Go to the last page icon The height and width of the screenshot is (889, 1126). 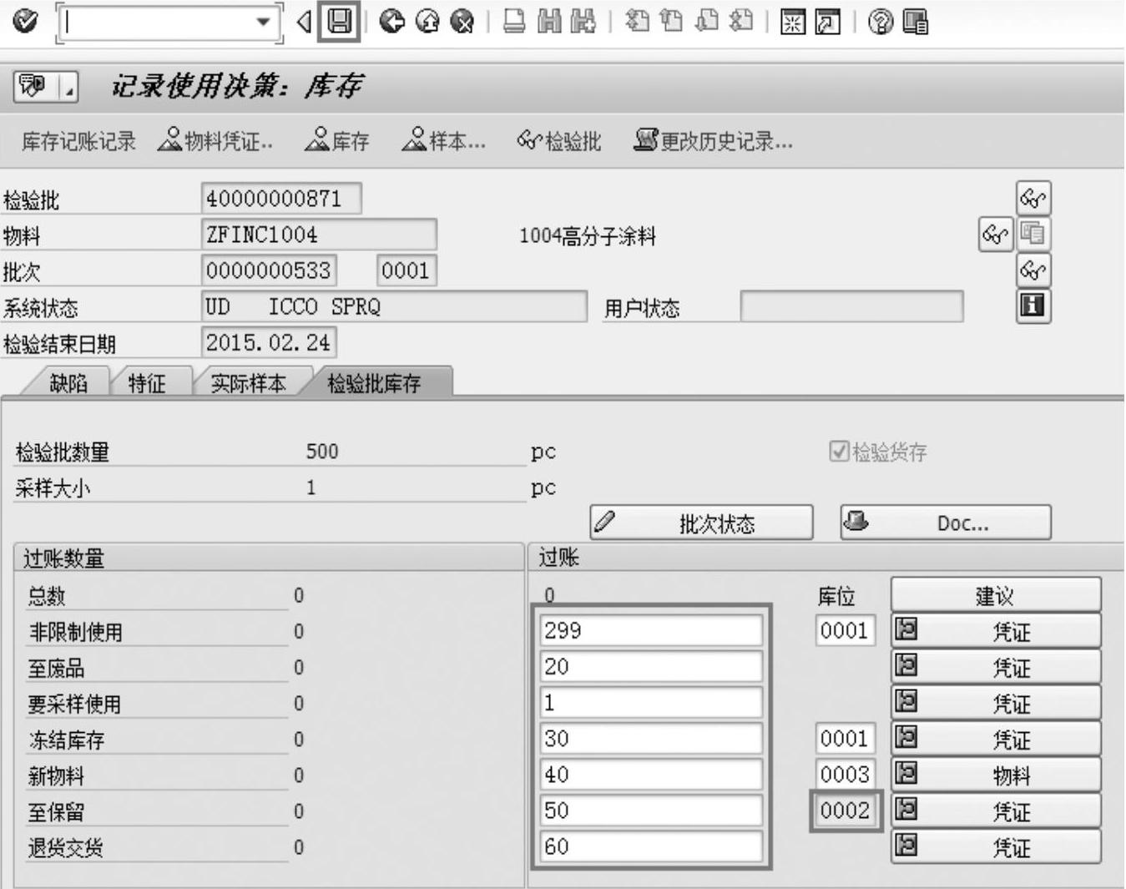click(x=741, y=21)
